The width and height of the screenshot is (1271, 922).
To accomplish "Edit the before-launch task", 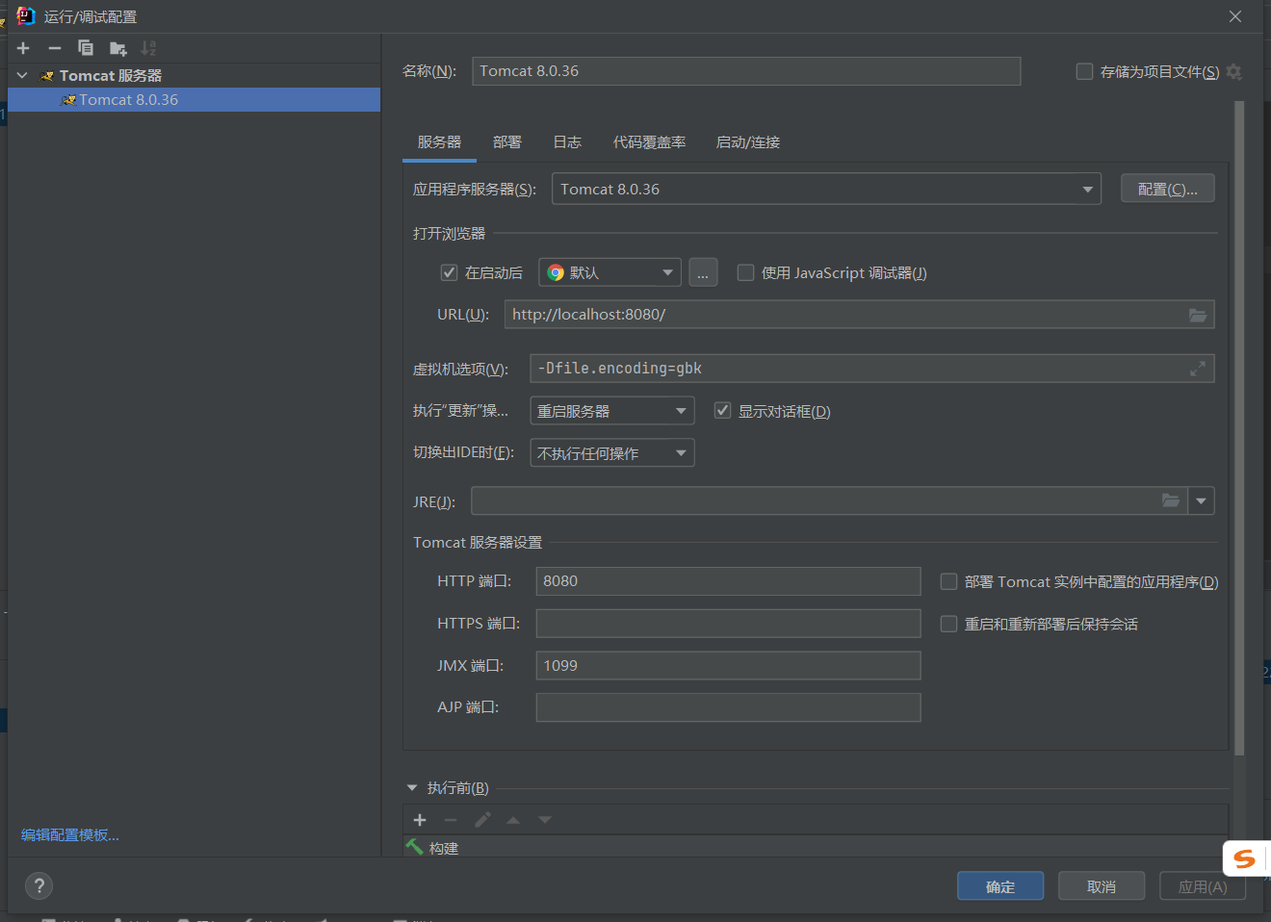I will 482,820.
